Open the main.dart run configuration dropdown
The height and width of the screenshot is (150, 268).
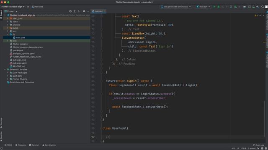coord(203,7)
